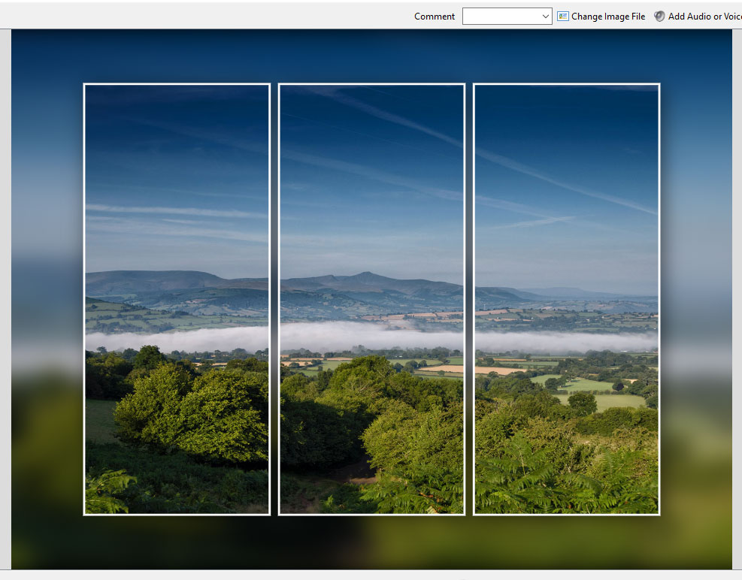Click the gap between middle and right panels
Screen dimensions: 742x580
coord(469,301)
